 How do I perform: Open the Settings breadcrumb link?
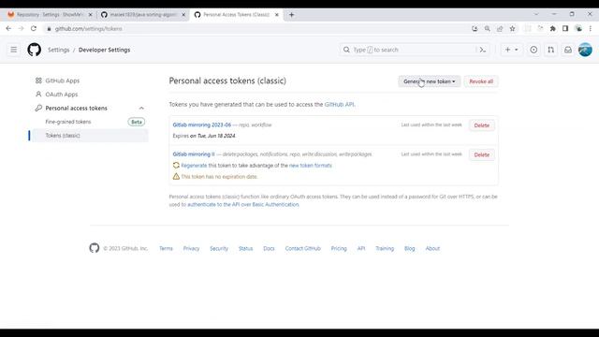point(58,50)
